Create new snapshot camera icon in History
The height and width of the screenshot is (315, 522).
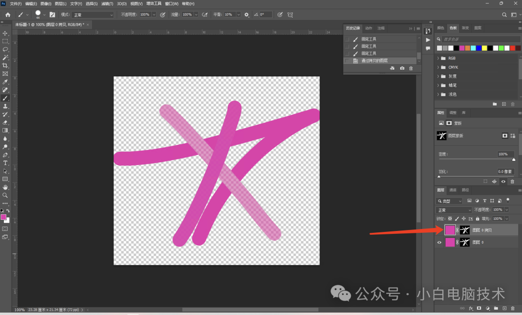(402, 68)
